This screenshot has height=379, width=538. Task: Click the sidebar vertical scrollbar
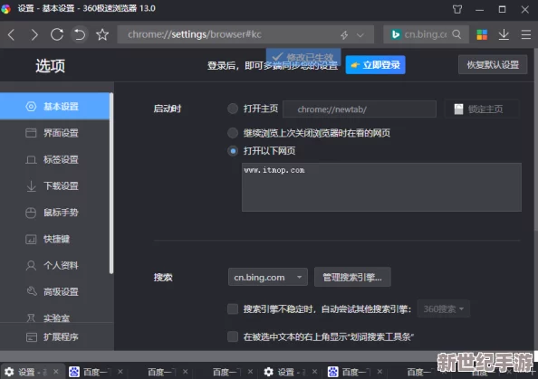point(111,184)
